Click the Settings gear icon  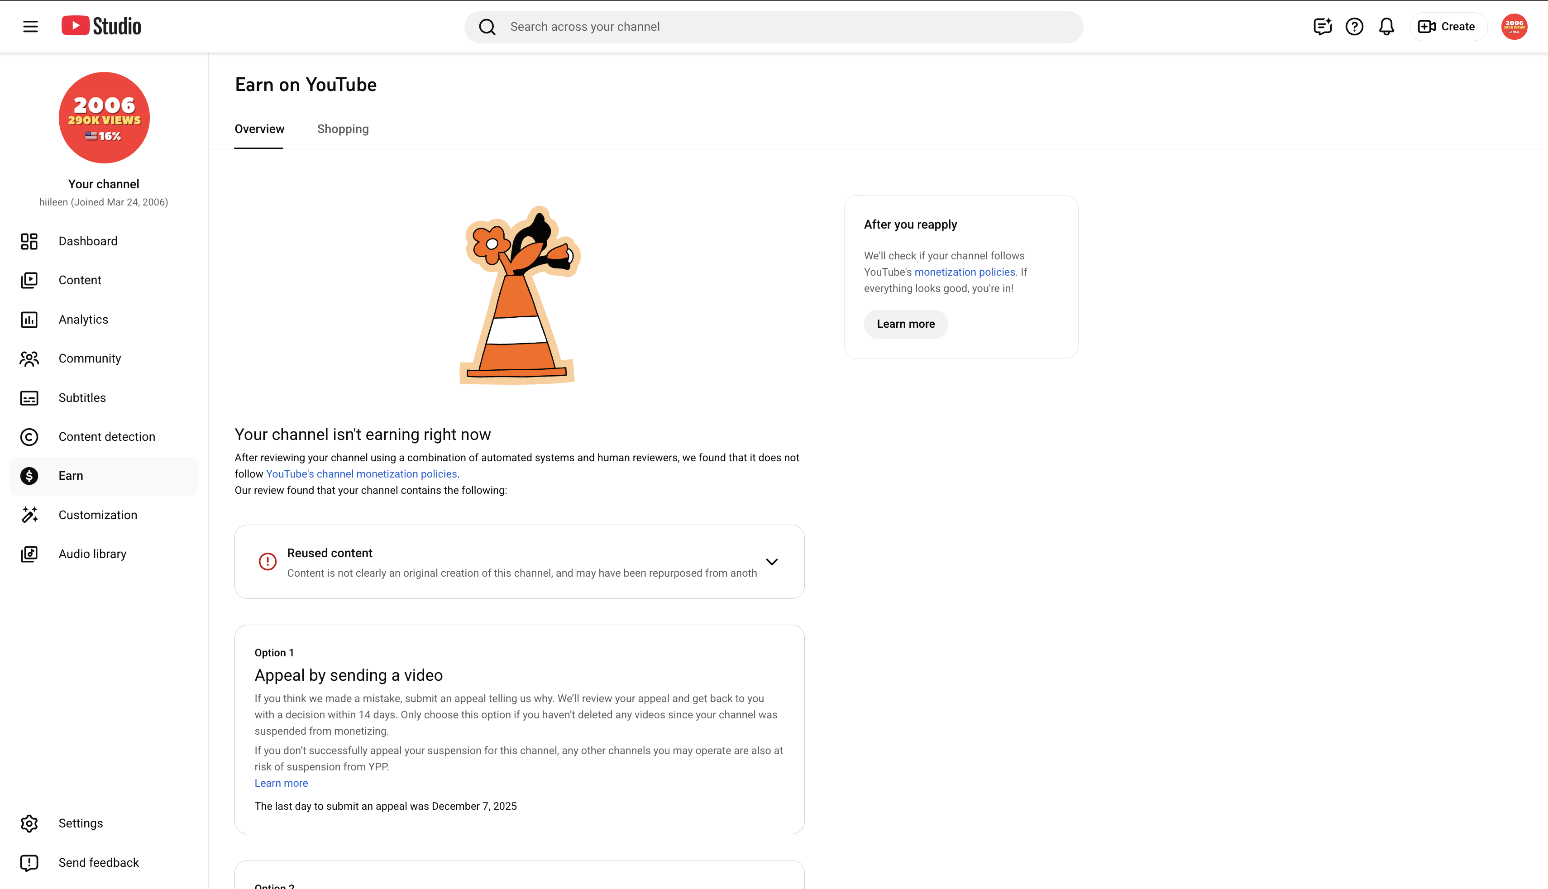pos(29,824)
